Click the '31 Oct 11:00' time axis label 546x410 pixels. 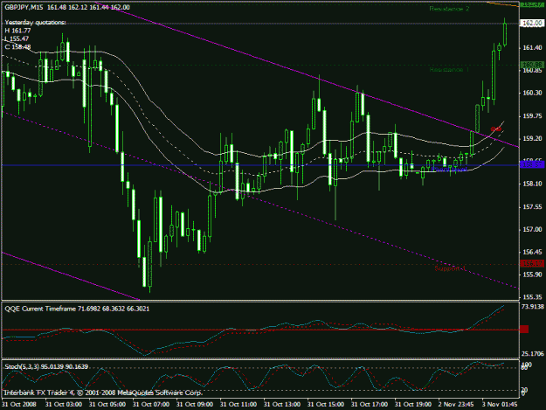238,405
